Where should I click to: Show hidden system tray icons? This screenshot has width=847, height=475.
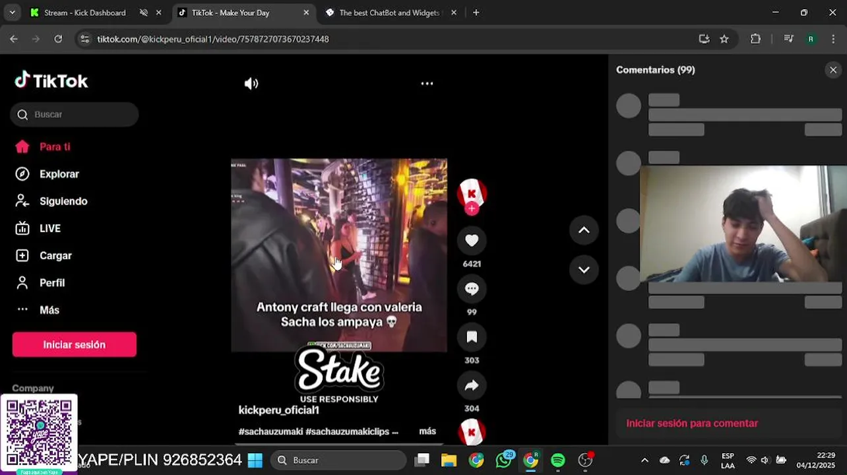[644, 460]
